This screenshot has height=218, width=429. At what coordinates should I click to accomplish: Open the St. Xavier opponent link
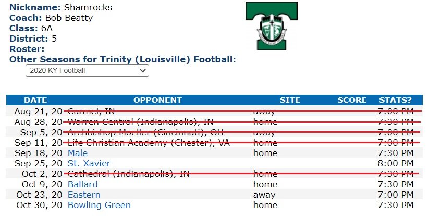(x=89, y=163)
